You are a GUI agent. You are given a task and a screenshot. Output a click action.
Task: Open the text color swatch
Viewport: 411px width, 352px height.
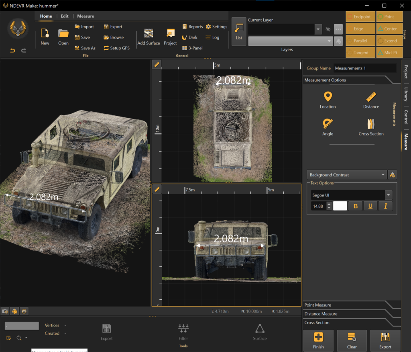pos(340,205)
